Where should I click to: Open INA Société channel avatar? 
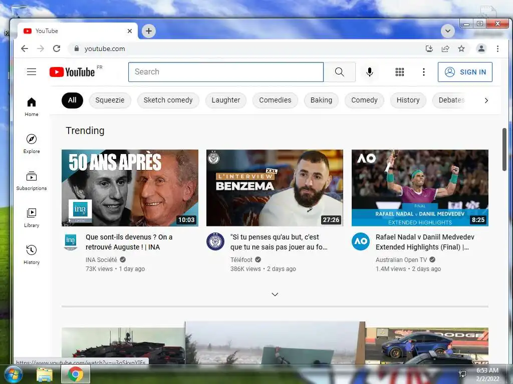(71, 242)
